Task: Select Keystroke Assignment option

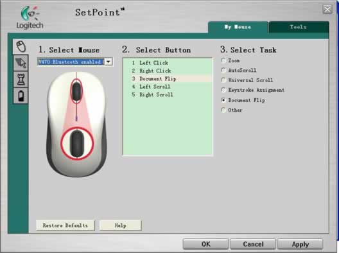Action: 223,90
